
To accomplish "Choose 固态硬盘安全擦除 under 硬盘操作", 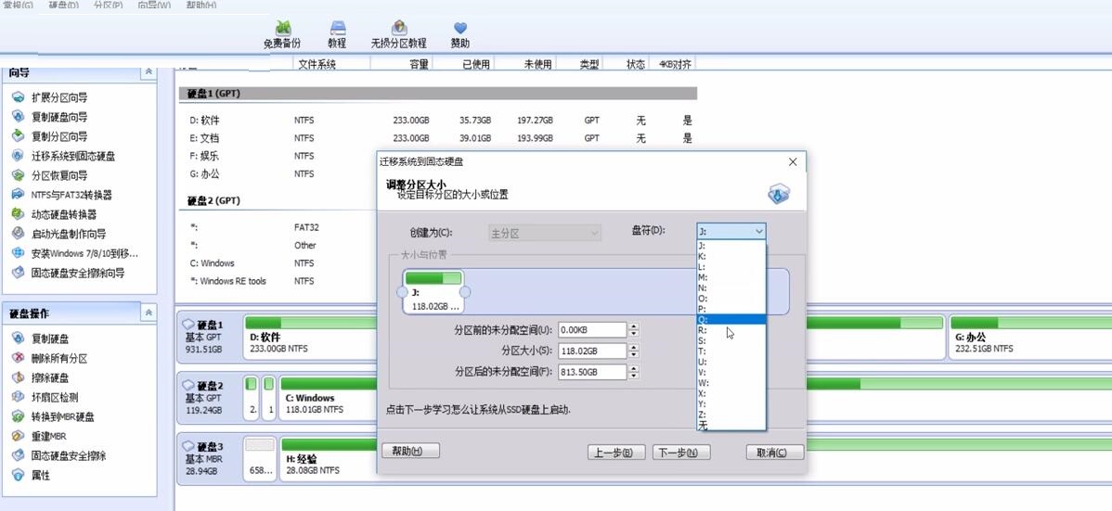I will tap(69, 455).
